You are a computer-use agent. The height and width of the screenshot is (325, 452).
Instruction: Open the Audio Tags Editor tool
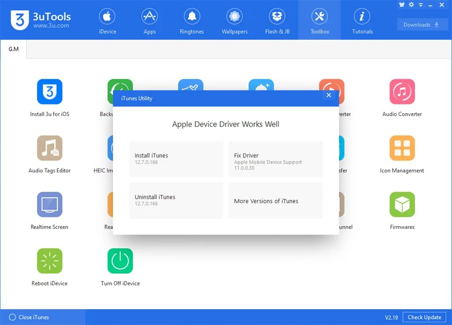[x=49, y=154]
